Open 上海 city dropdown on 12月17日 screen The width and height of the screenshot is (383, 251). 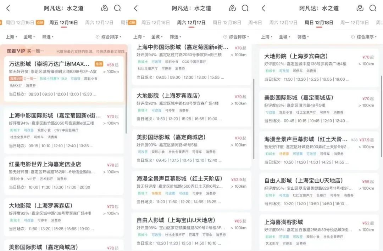tap(139, 37)
